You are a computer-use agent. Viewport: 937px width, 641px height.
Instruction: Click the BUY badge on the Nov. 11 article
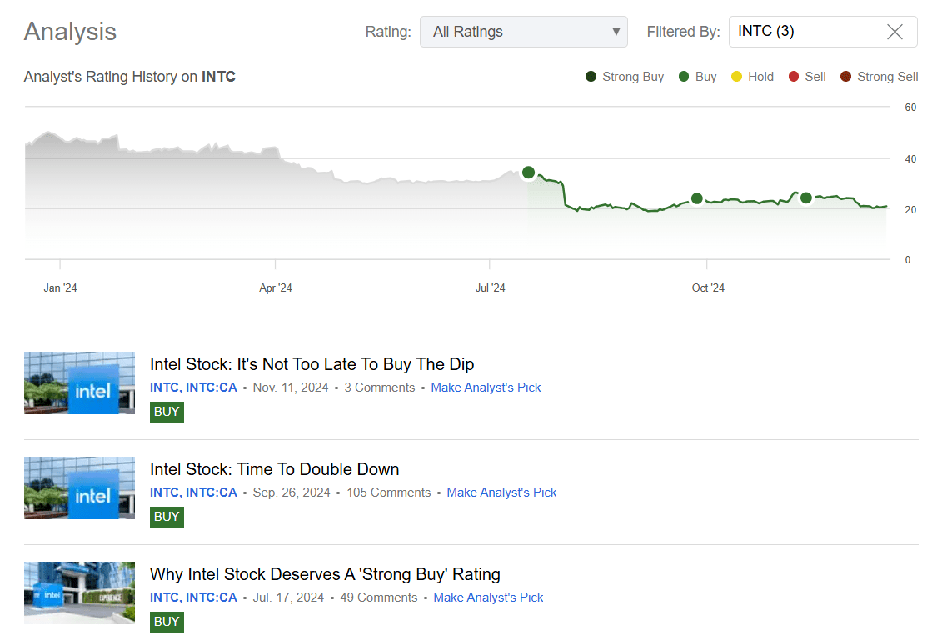click(x=167, y=411)
